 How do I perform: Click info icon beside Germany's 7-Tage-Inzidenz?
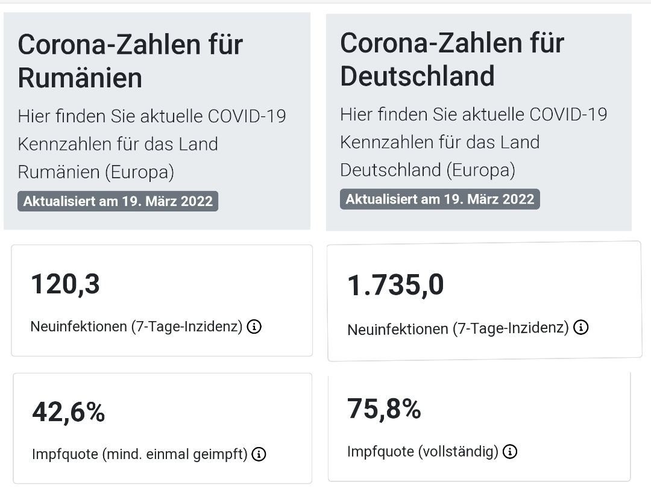[581, 328]
